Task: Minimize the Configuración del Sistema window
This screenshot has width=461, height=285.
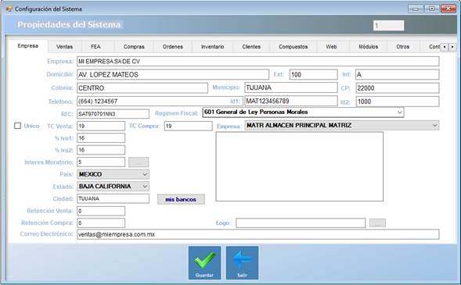Action: point(416,9)
